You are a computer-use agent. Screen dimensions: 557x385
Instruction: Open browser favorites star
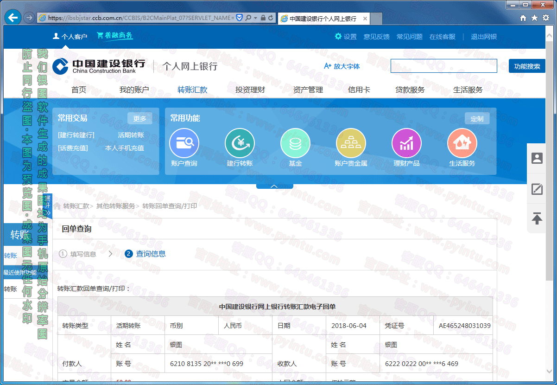[x=534, y=18]
